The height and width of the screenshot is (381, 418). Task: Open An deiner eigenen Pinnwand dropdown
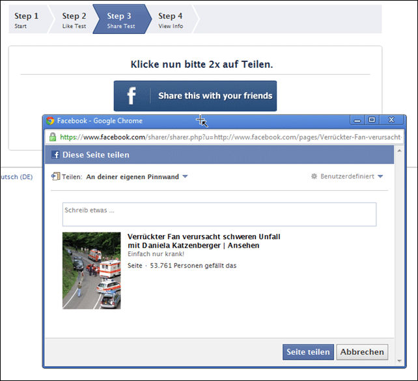point(137,176)
